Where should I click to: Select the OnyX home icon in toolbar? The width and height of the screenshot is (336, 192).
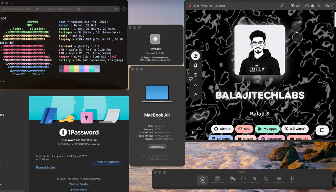[x=202, y=180]
